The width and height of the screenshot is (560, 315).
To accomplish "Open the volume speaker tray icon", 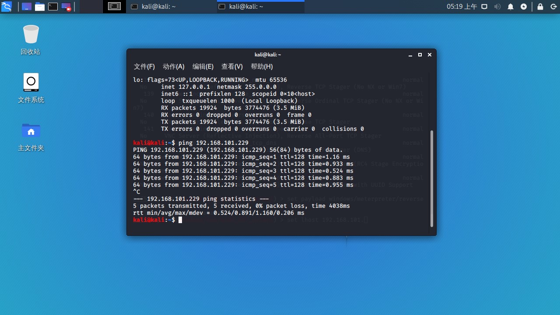I will coord(497,7).
